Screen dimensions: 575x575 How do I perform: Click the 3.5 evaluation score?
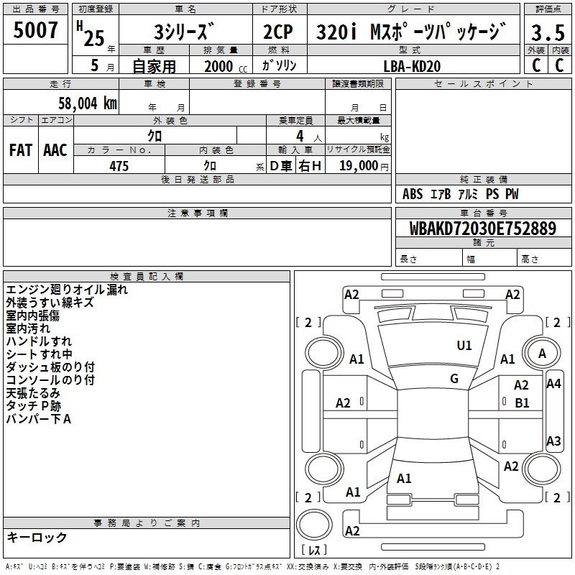tap(547, 32)
